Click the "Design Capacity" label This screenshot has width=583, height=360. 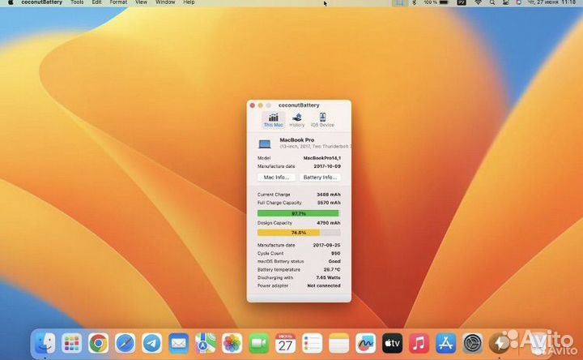274,223
